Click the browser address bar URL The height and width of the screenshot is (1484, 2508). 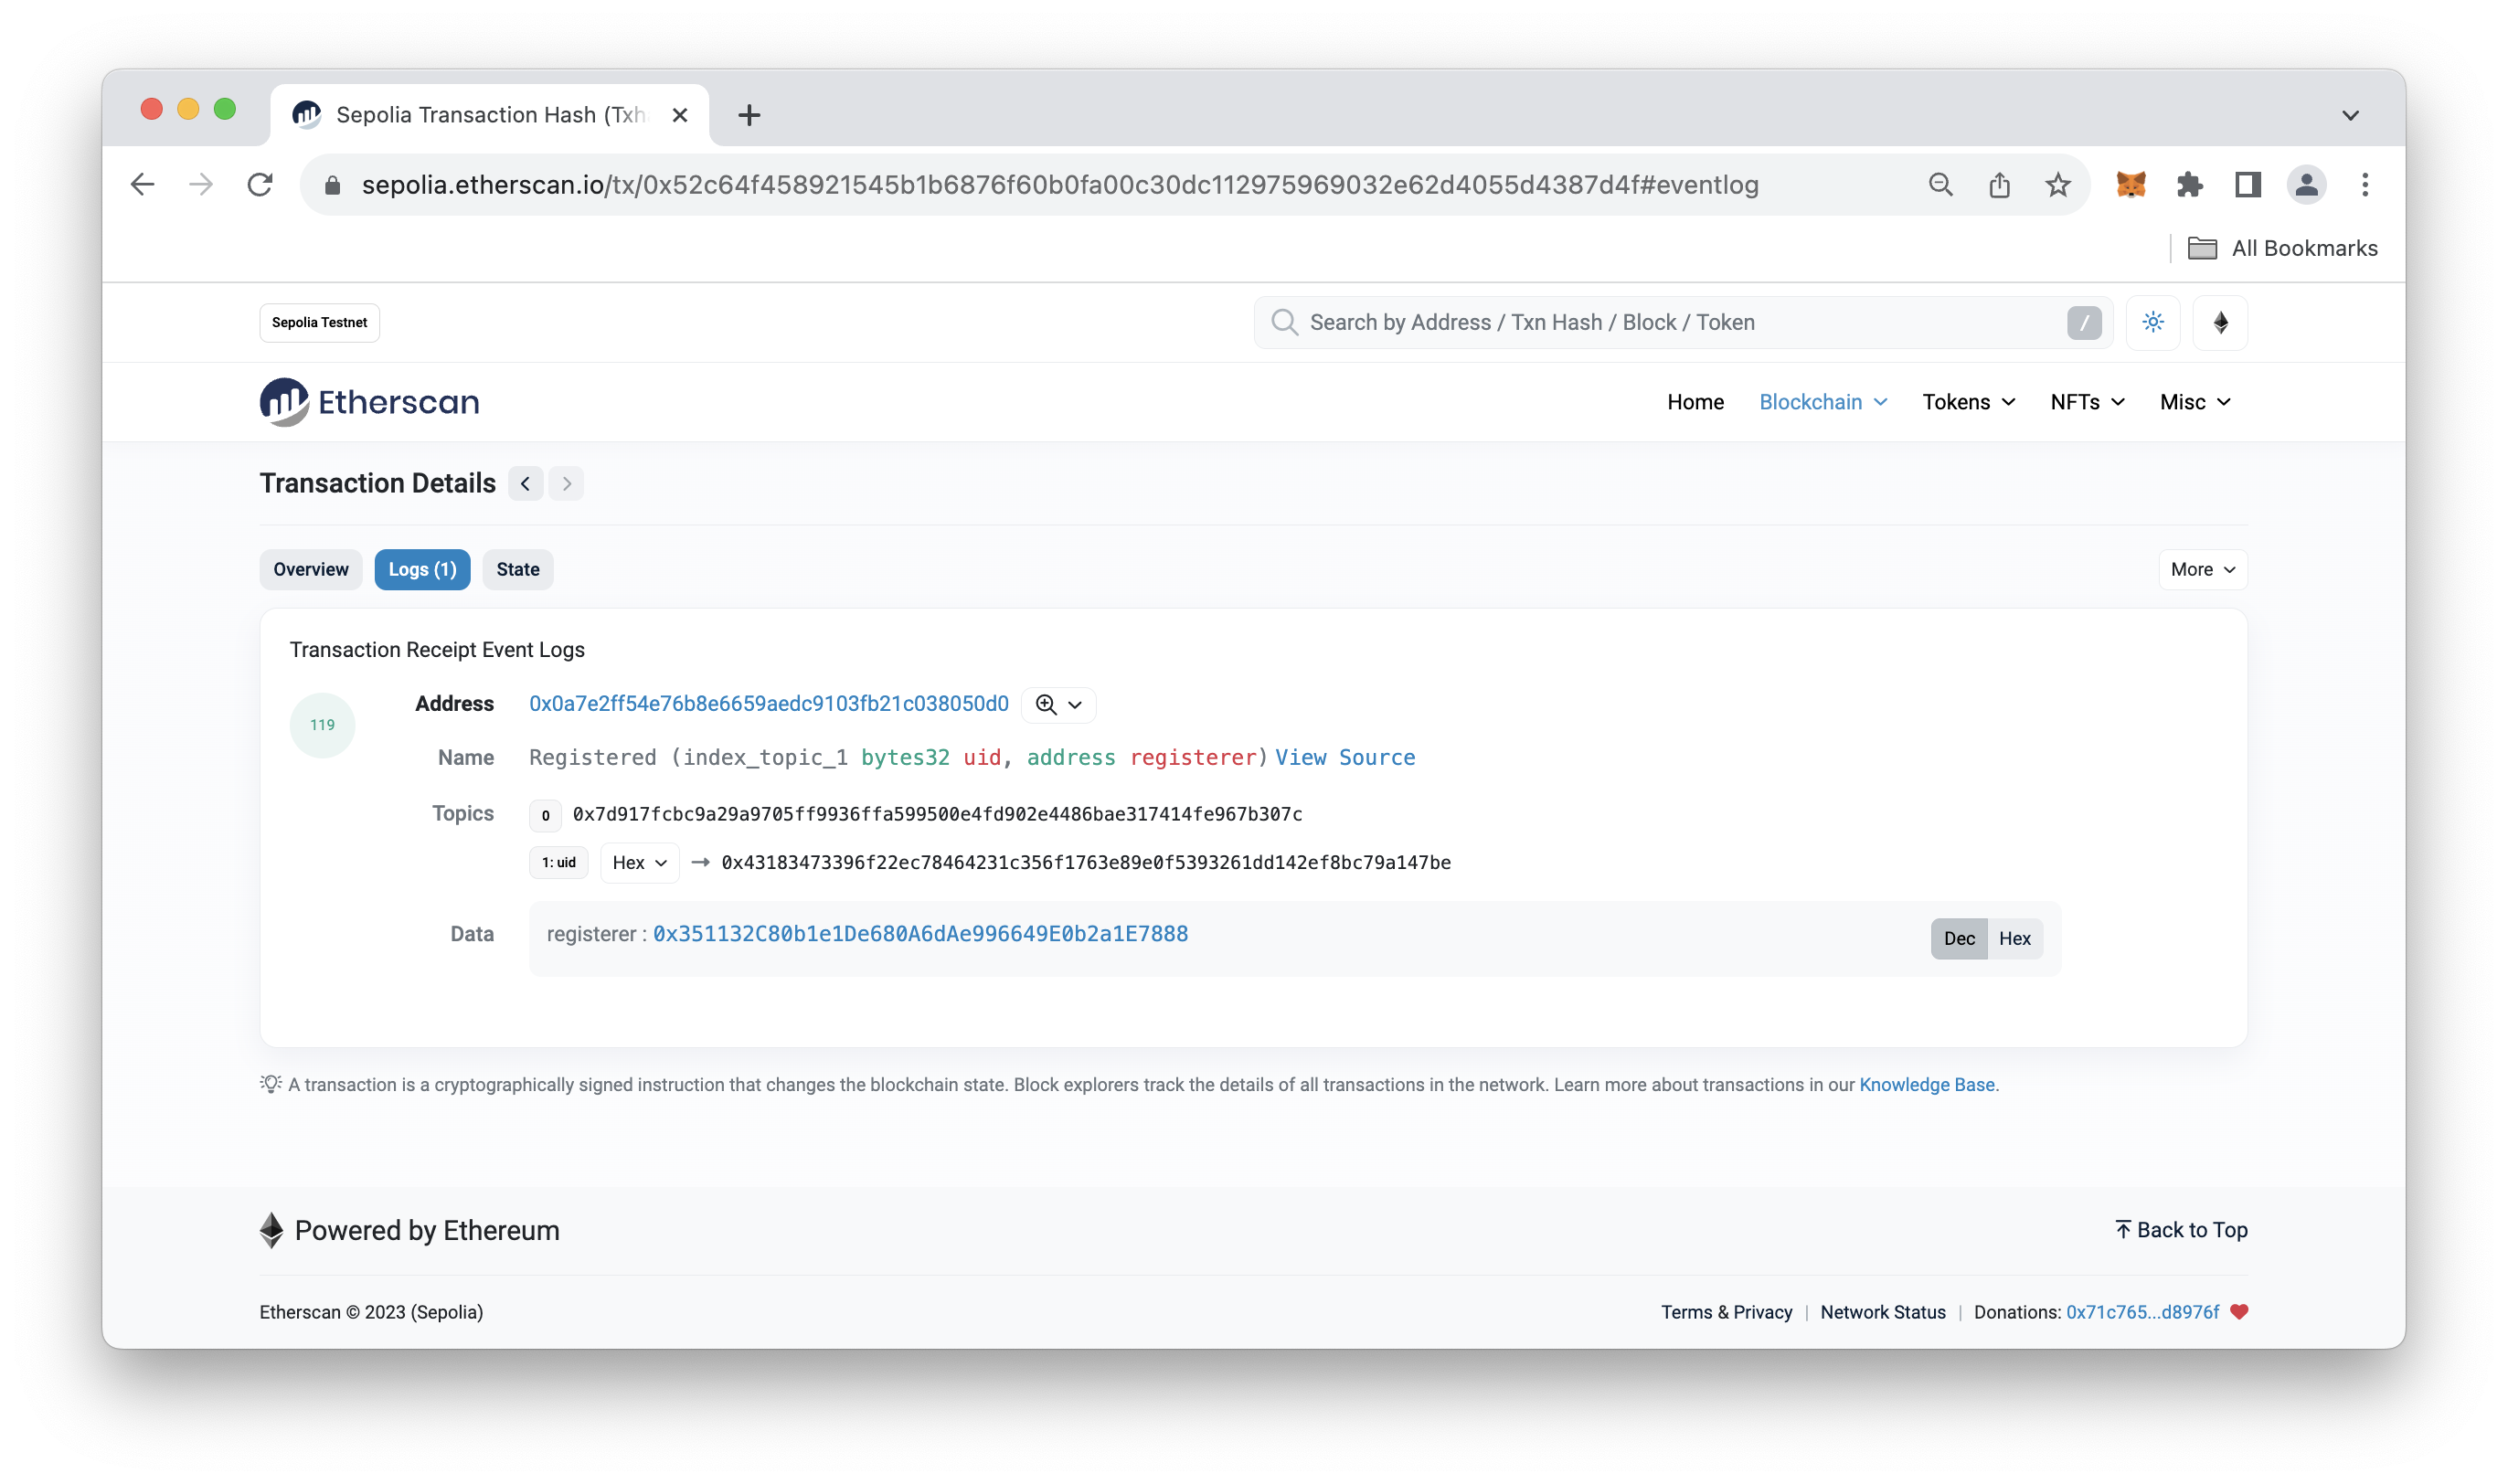[1060, 185]
